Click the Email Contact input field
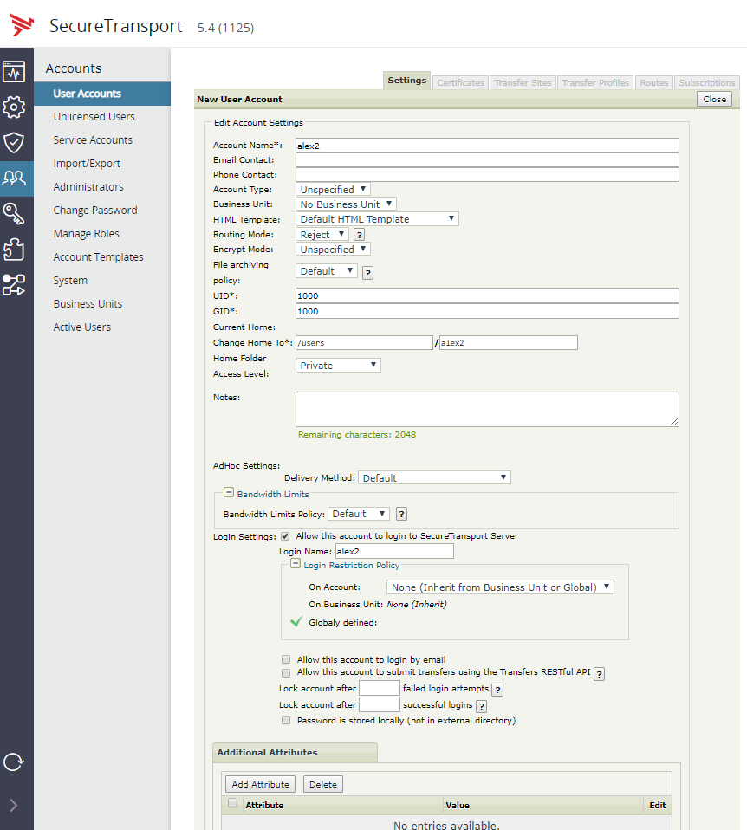747x830 pixels. [x=486, y=160]
